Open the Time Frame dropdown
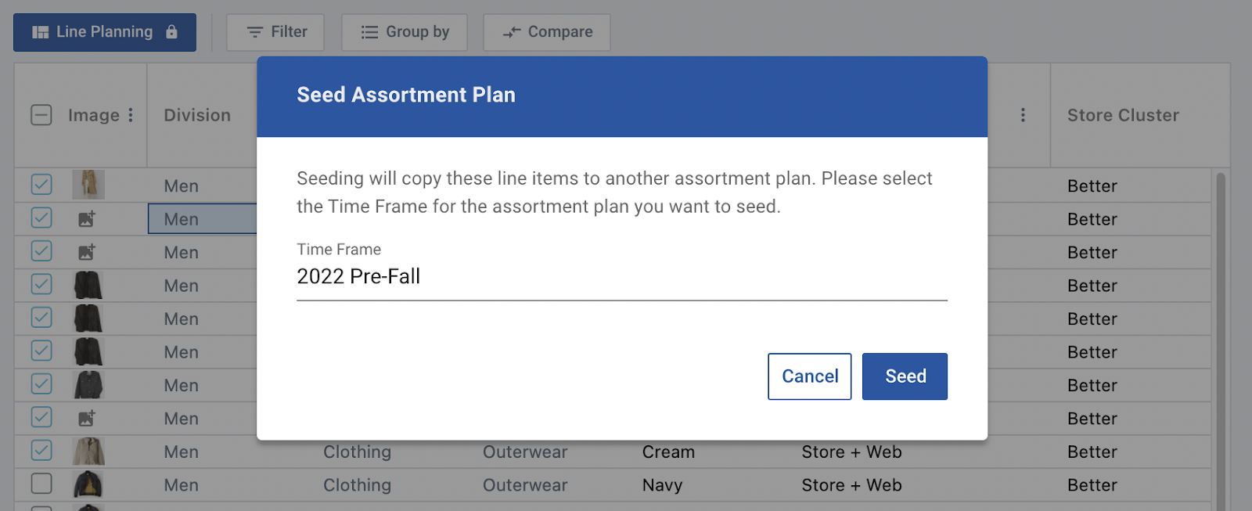This screenshot has width=1252, height=511. tap(622, 276)
